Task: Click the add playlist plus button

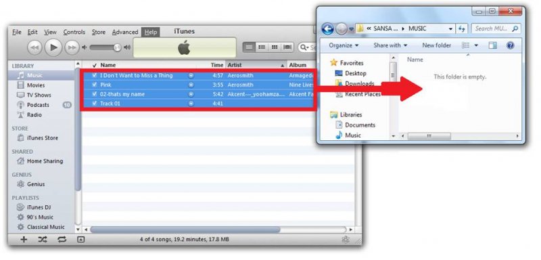Action: (24, 239)
